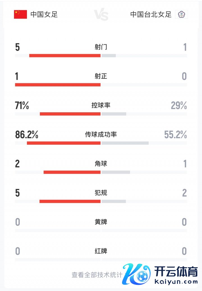The width and height of the screenshot is (202, 291).
Task: Click the red 射正 shots-on-target bar
Action: click(x=58, y=85)
